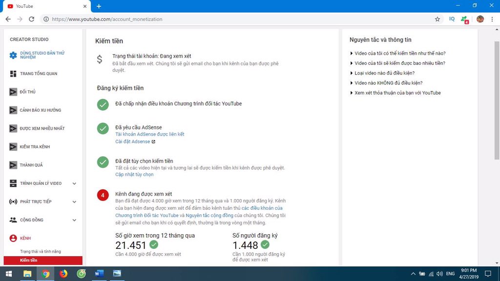Switch to the YouTube browser tab
500x281 pixels.
46,6
